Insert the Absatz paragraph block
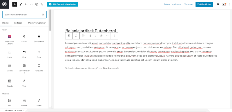Screen dimensions: 232x112 pyautogui.click(x=24, y=39)
